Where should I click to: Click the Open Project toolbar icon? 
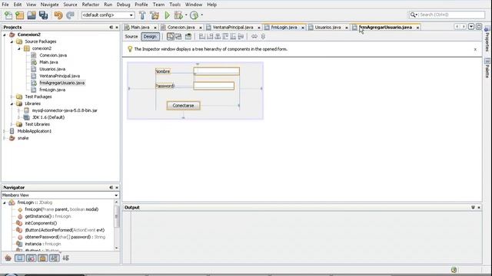[32, 15]
